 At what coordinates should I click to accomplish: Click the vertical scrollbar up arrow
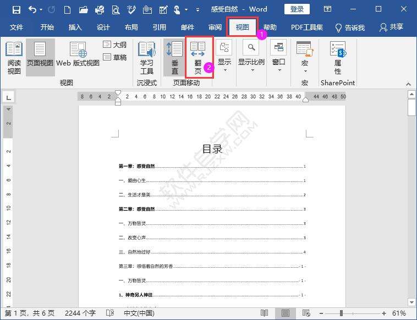click(411, 94)
